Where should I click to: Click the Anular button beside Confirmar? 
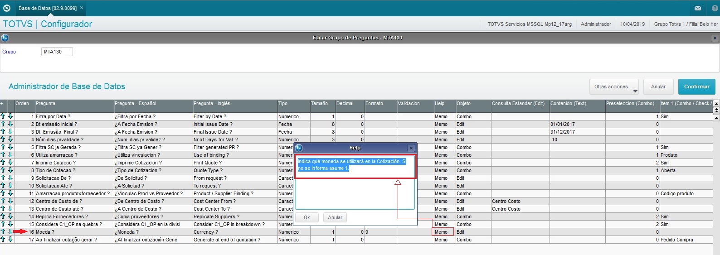pyautogui.click(x=658, y=87)
